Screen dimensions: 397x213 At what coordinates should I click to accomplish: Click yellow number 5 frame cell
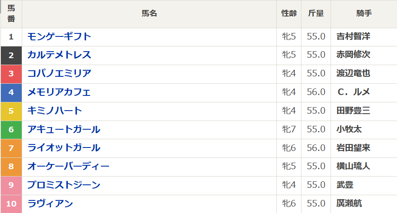click(11, 111)
